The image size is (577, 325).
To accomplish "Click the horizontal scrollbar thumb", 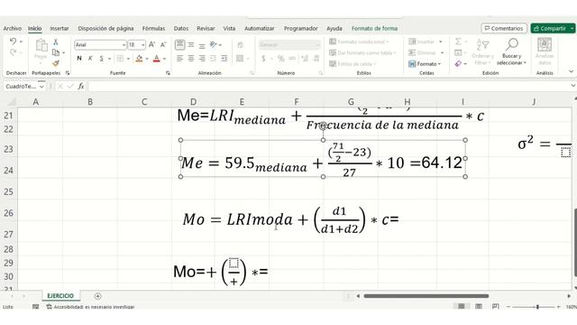I will click(426, 296).
